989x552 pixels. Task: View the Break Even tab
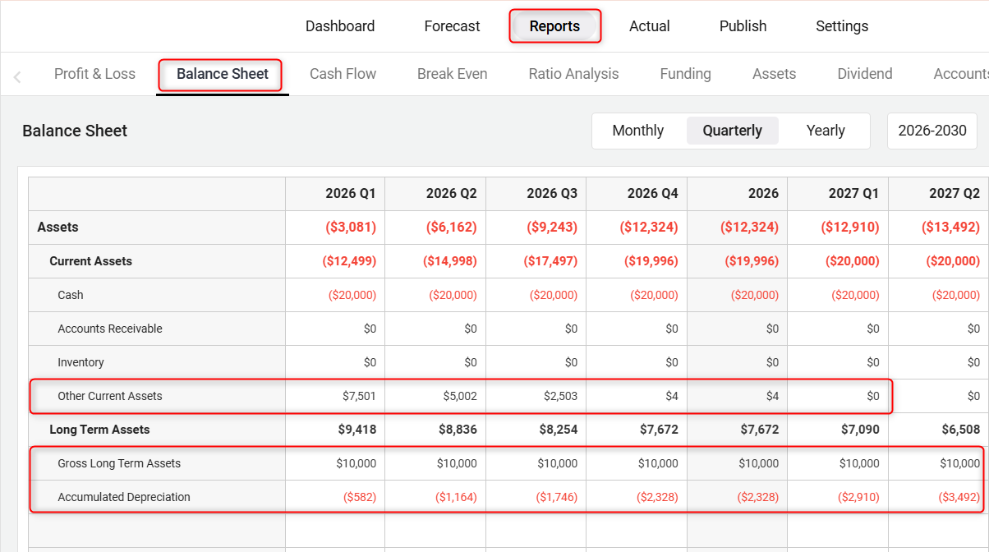[452, 74]
